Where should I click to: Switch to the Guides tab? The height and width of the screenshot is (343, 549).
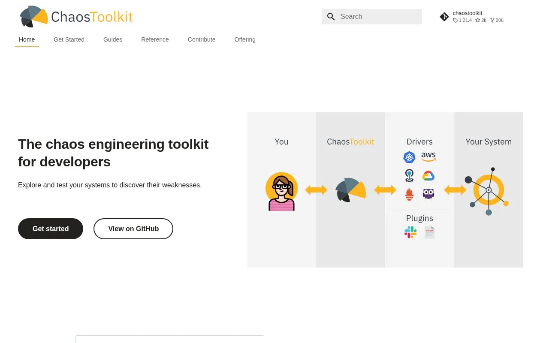[113, 39]
